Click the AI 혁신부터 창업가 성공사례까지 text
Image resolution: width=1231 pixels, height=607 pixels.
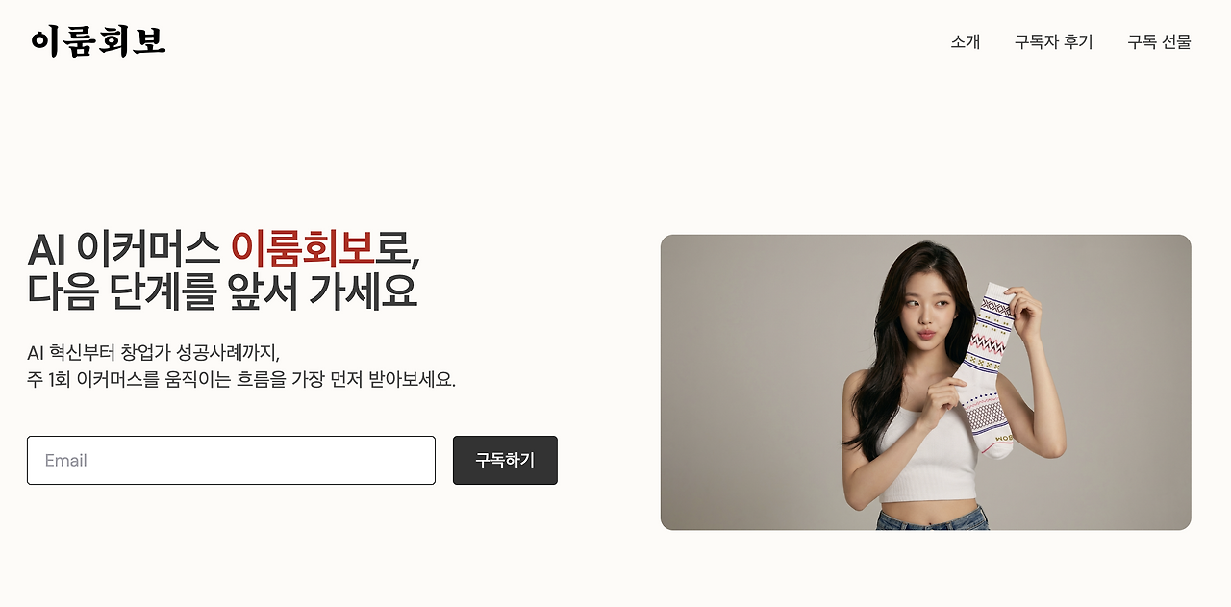point(154,352)
